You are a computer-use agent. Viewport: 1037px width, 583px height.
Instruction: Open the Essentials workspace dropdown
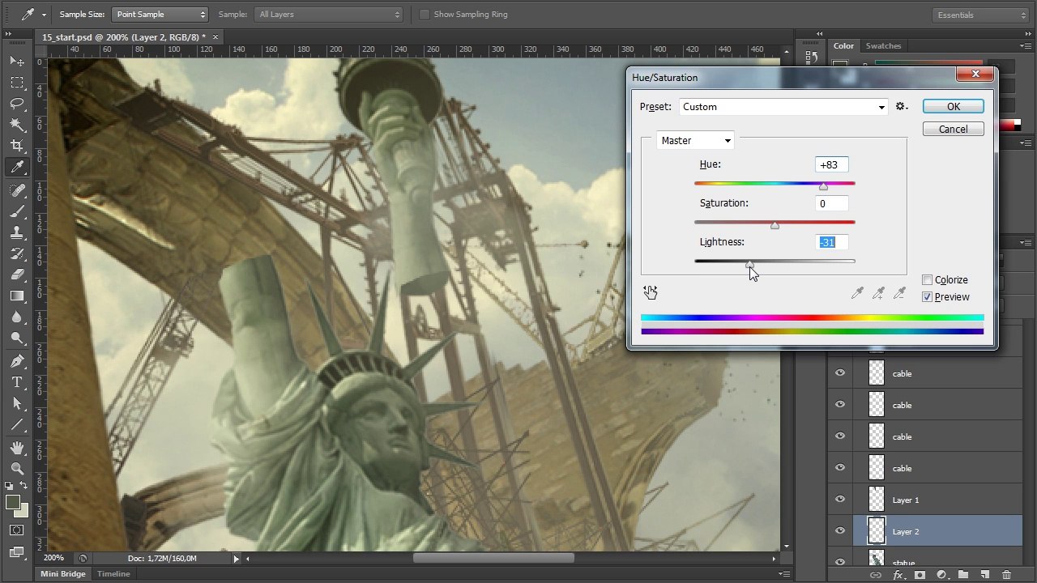point(979,15)
